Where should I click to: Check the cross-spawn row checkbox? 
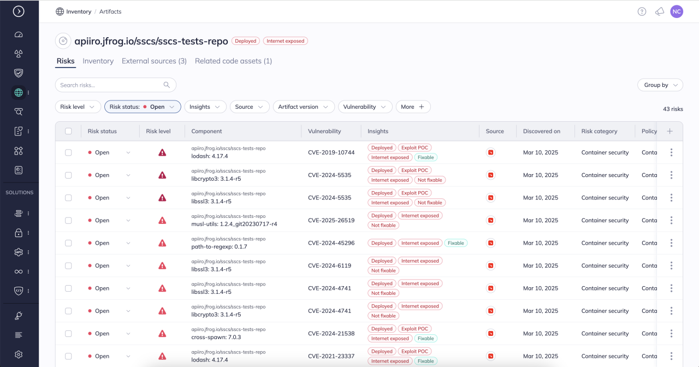pos(68,334)
